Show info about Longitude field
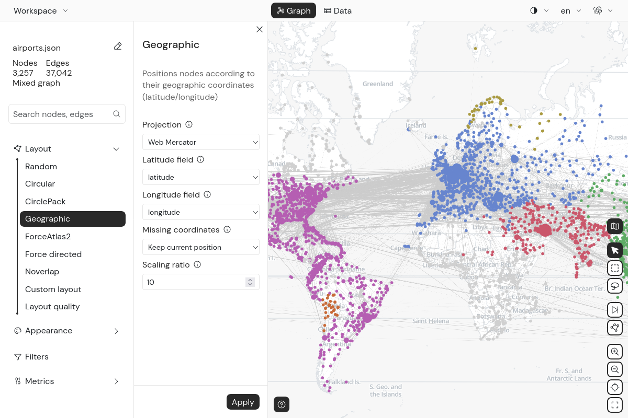628x418 pixels. pyautogui.click(x=207, y=194)
